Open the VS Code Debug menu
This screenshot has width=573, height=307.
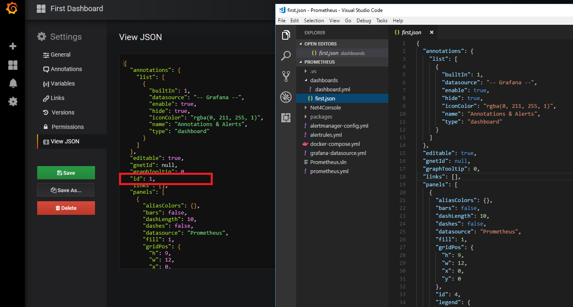[x=364, y=21]
